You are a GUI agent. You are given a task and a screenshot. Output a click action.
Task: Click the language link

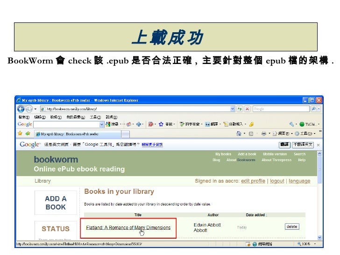[299, 181]
